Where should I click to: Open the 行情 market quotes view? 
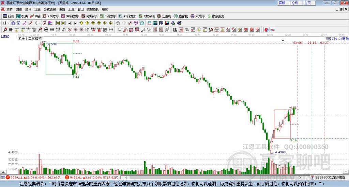[x=8, y=16]
